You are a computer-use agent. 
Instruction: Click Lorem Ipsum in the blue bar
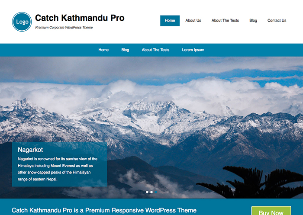193,50
